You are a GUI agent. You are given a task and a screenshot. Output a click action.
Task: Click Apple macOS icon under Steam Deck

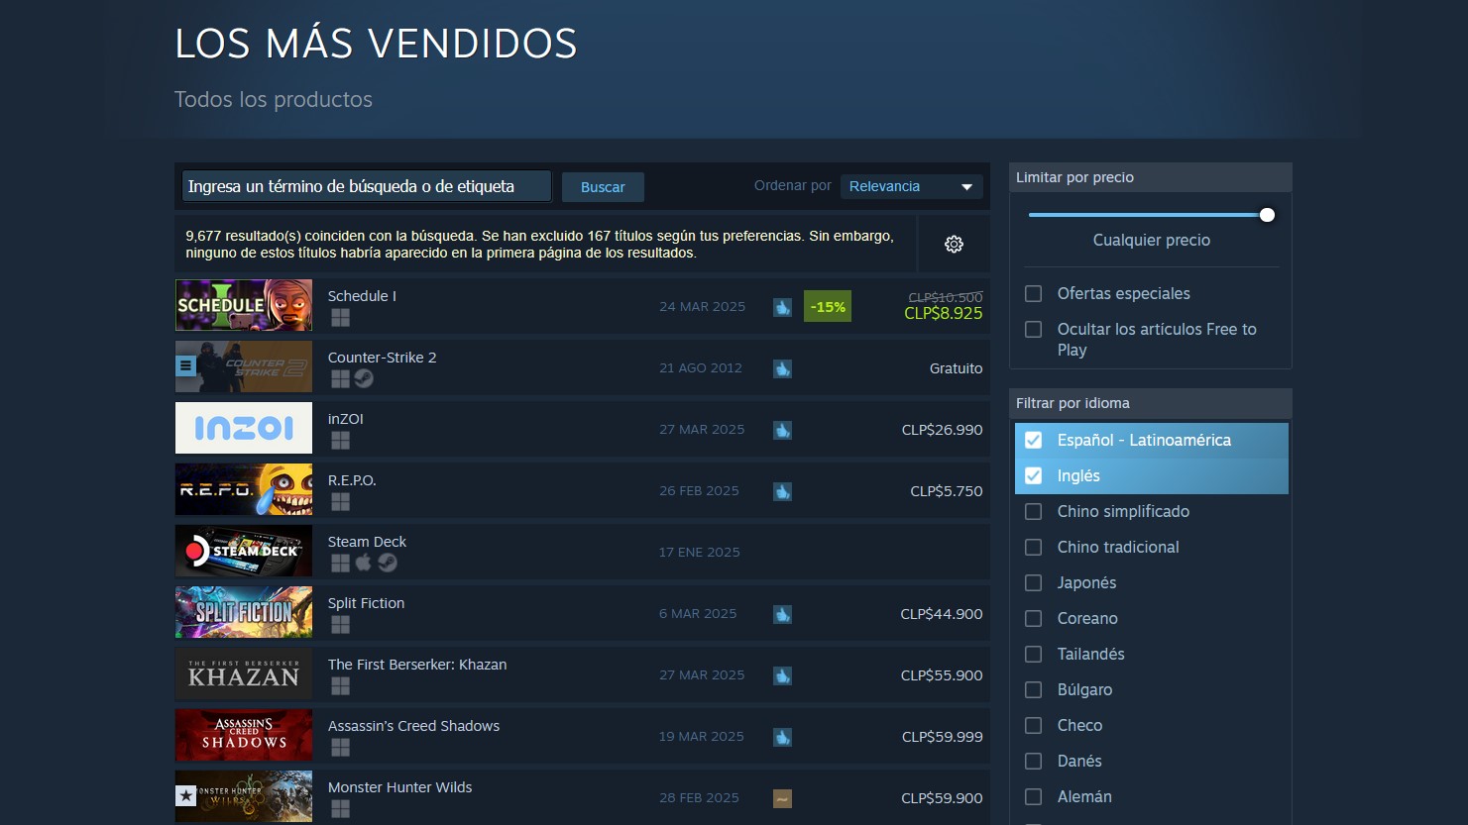coord(364,563)
